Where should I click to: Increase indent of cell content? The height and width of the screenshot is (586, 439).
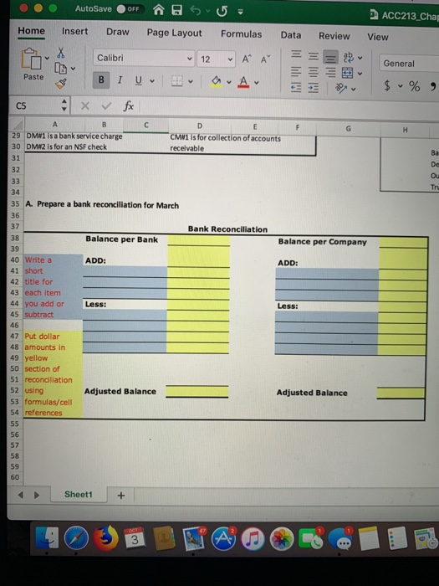click(314, 88)
